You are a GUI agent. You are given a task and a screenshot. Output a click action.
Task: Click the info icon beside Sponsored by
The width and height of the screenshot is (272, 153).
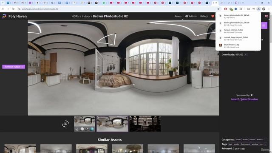click(252, 95)
